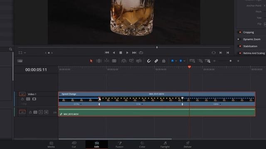Open the marker color dropdown arrow
Viewport: 266px width, 149px height.
click(185, 61)
